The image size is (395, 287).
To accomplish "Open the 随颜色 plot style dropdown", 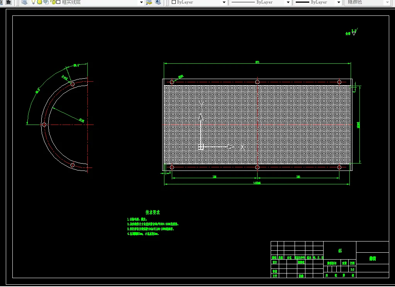I will (x=387, y=2).
